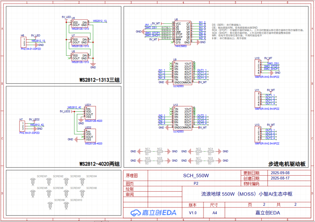
Task: Select the GND symbol below U8
Action: pos(93,65)
